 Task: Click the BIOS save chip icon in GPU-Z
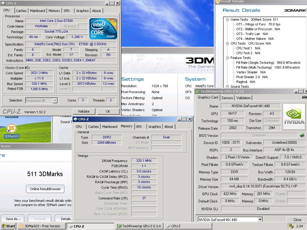pos(302,135)
